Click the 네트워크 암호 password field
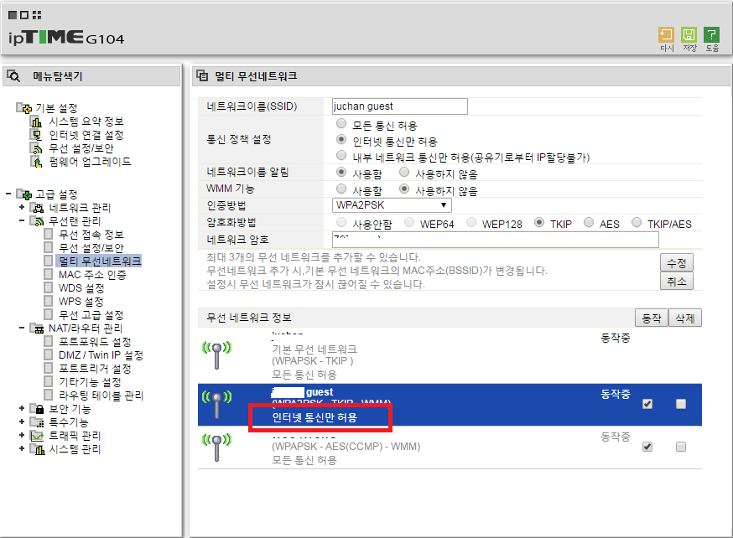Image resolution: width=733 pixels, height=538 pixels. pyautogui.click(x=496, y=240)
